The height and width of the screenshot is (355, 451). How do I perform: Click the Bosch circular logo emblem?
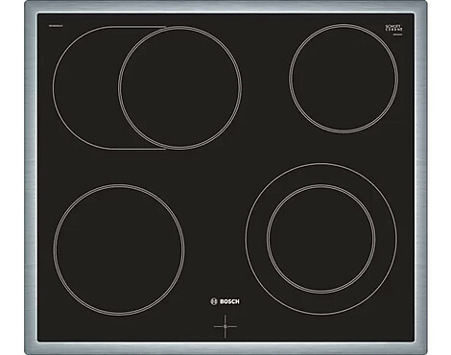214,301
